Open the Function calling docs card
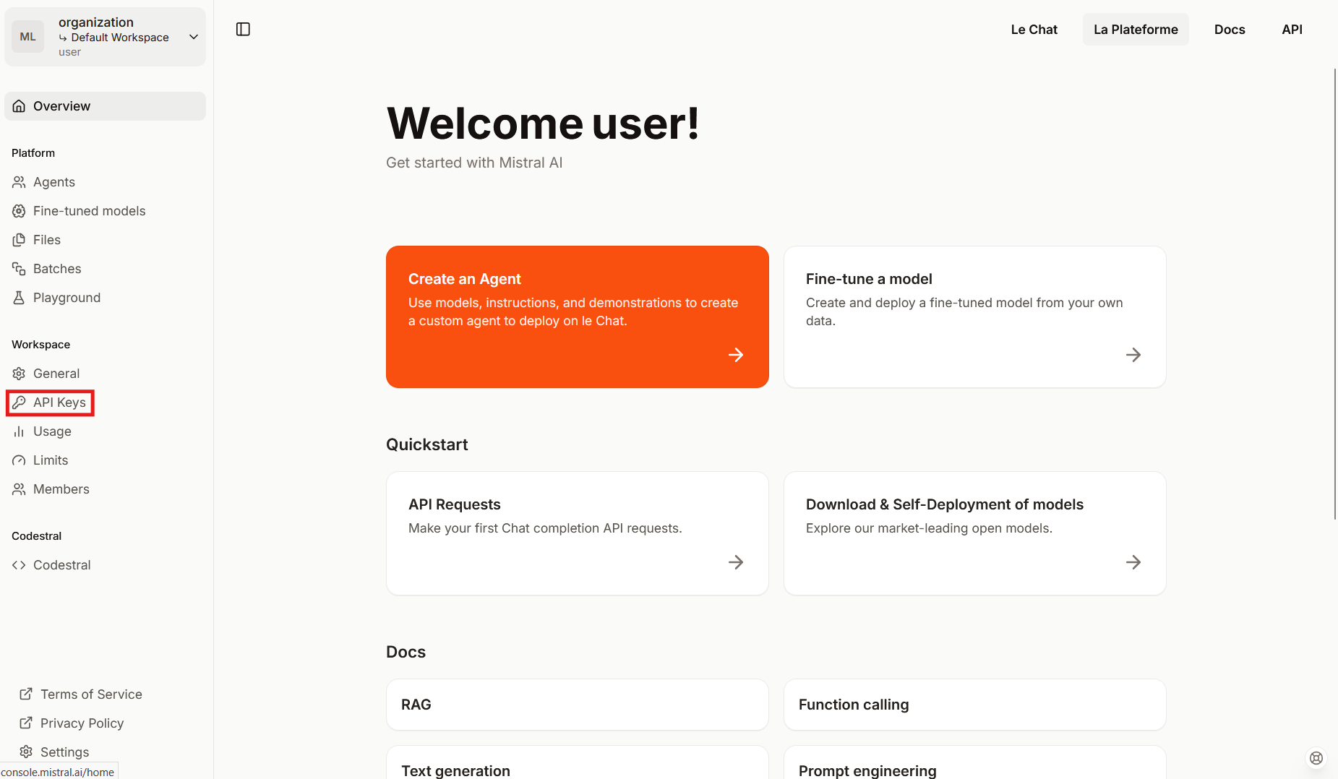The image size is (1338, 779). coord(974,705)
